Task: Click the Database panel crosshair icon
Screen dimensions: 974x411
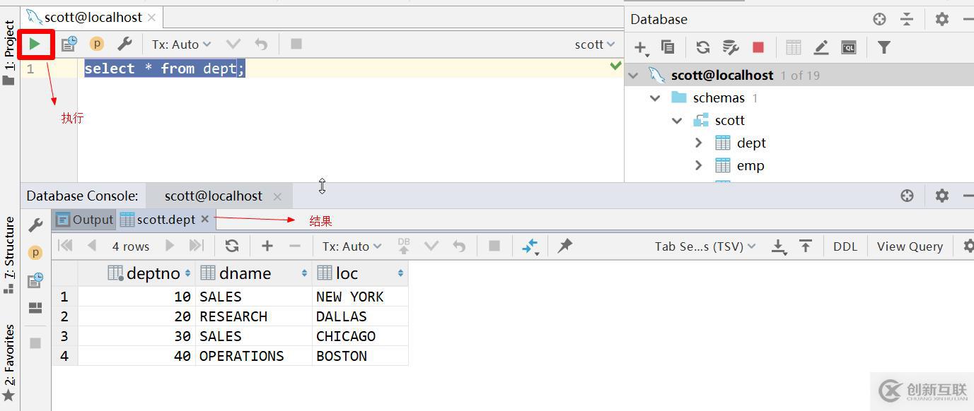Action: click(x=879, y=19)
